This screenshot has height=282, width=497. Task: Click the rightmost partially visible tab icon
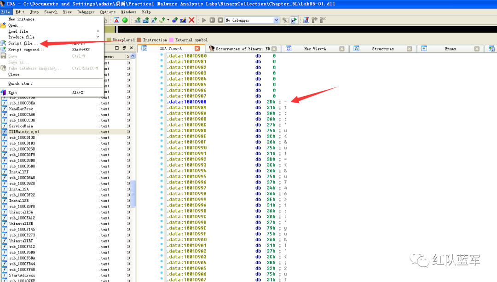point(491,48)
